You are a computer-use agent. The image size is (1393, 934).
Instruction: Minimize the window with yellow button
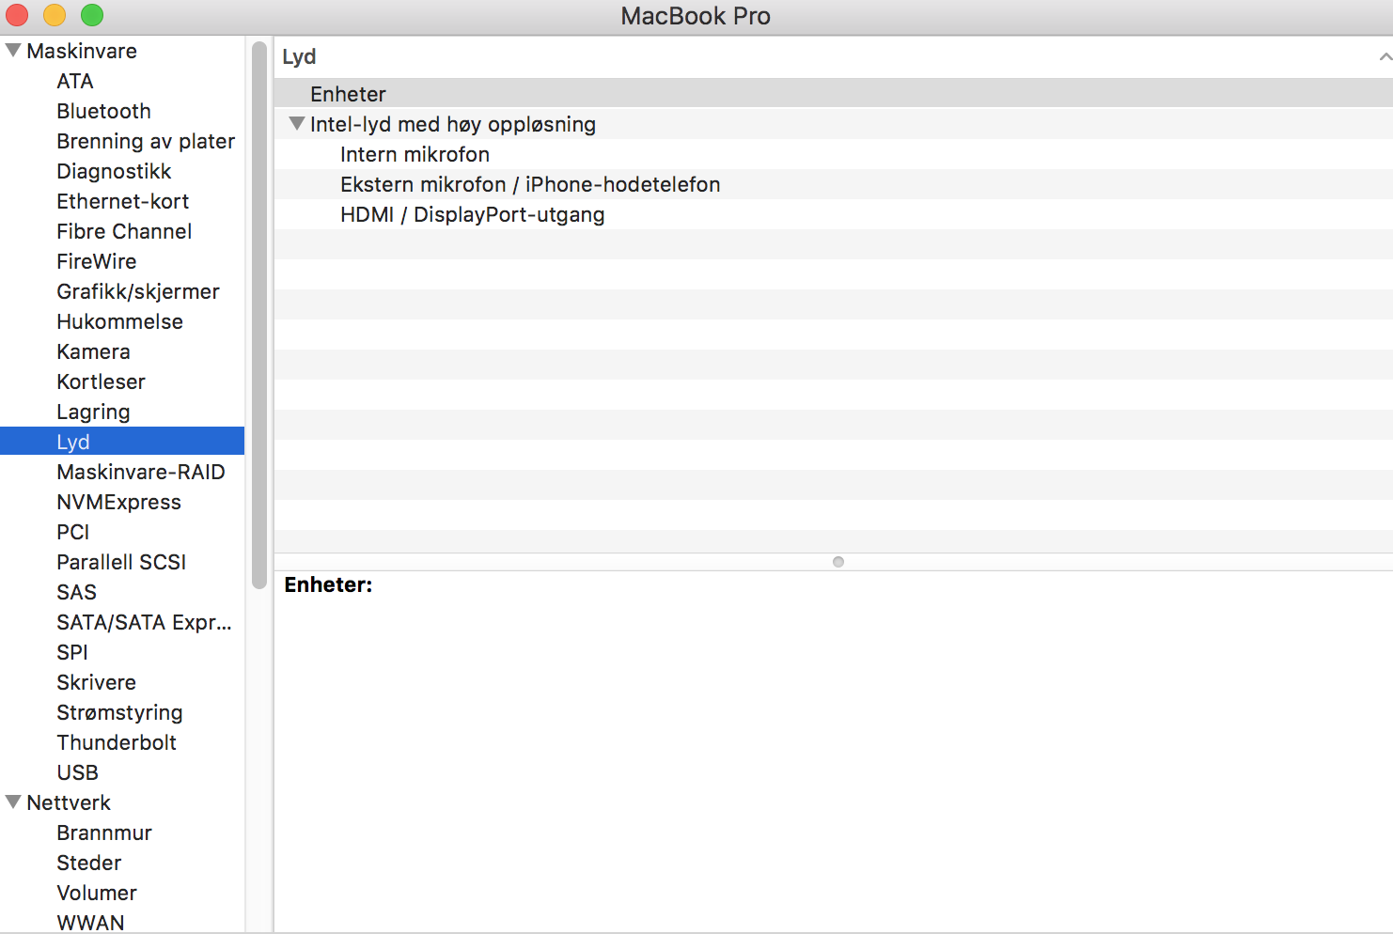[55, 15]
